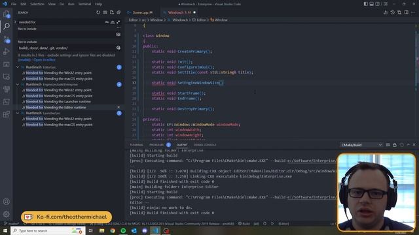
Task: Switch to the Problems panel tab
Action: pyautogui.click(x=156, y=145)
